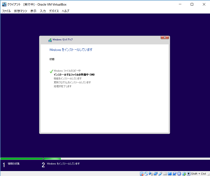Click 'インストールするファイルの準備中 (0%)' line

click(74, 74)
